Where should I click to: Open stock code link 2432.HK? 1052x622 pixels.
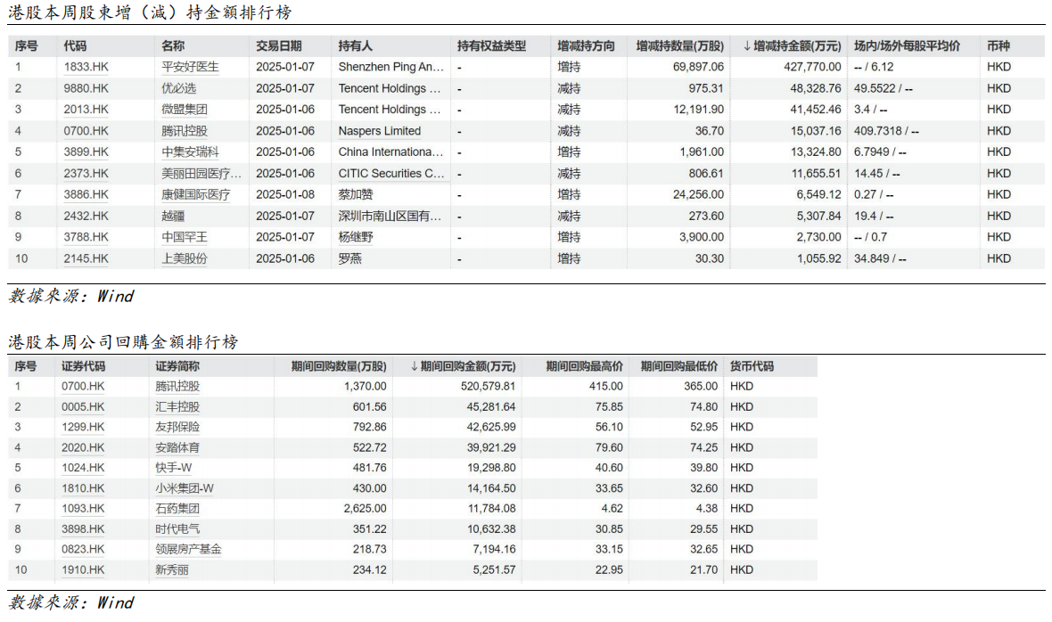point(86,216)
